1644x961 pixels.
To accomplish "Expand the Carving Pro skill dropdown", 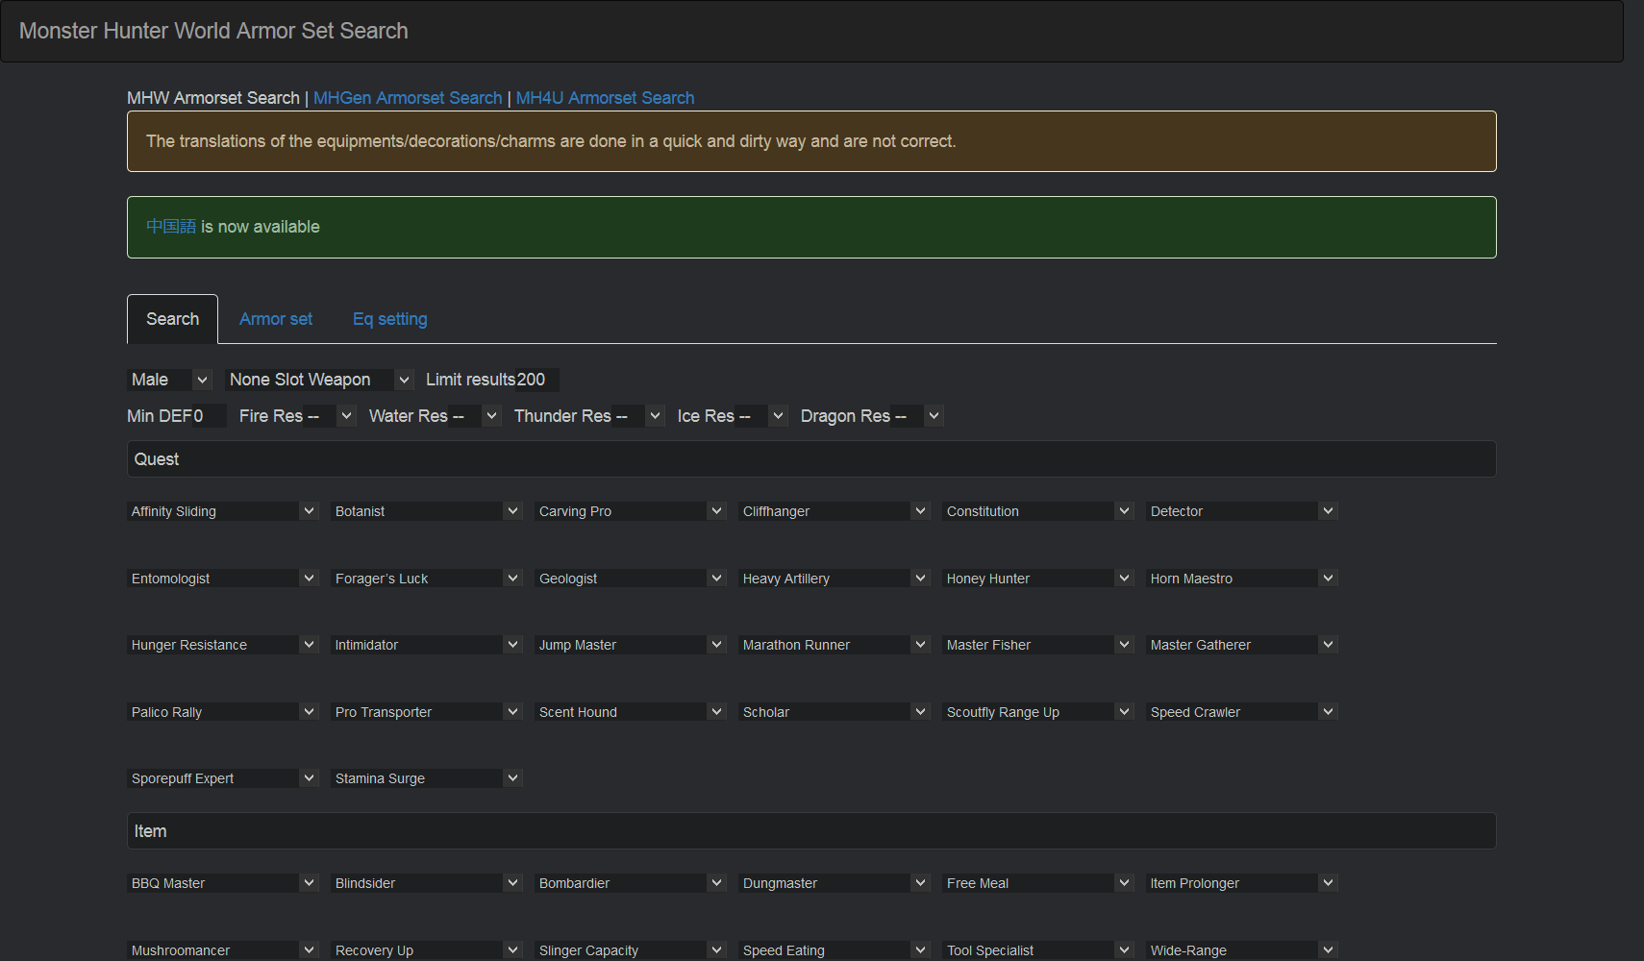I will [631, 511].
